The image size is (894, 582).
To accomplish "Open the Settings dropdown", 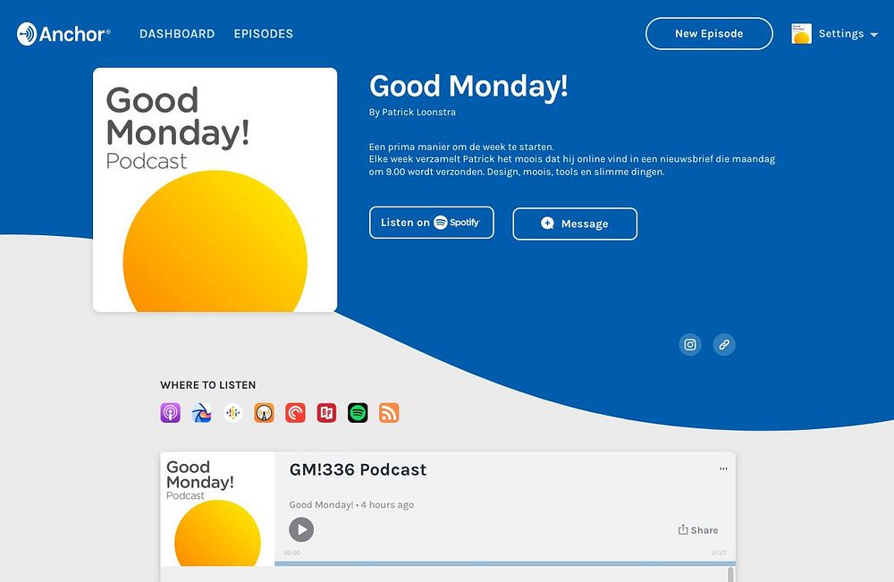I will click(848, 34).
